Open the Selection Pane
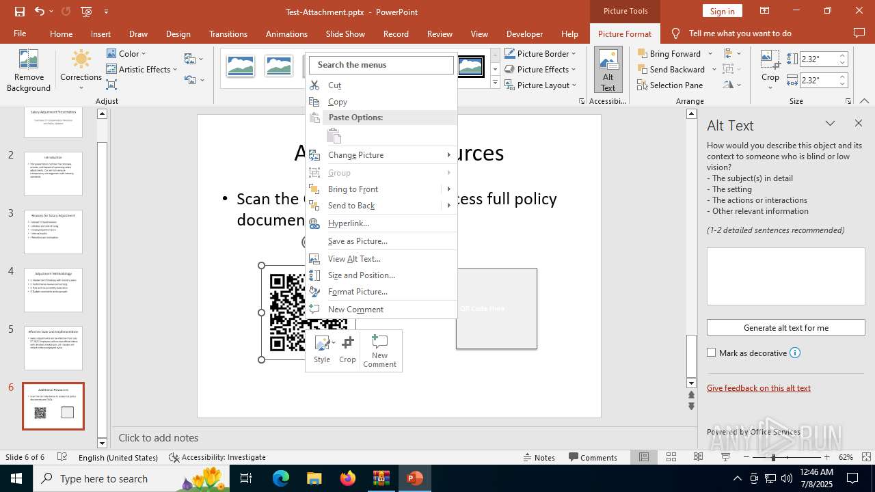875x492 pixels. pos(670,85)
